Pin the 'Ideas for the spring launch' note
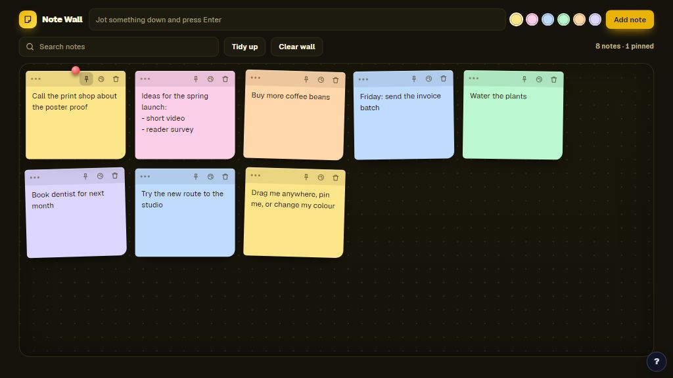The width and height of the screenshot is (673, 378). tap(196, 79)
